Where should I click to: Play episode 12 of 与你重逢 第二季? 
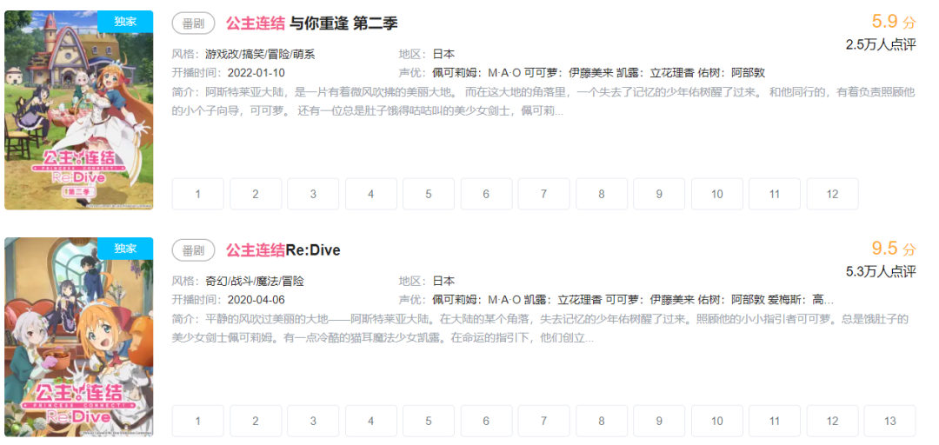click(832, 194)
